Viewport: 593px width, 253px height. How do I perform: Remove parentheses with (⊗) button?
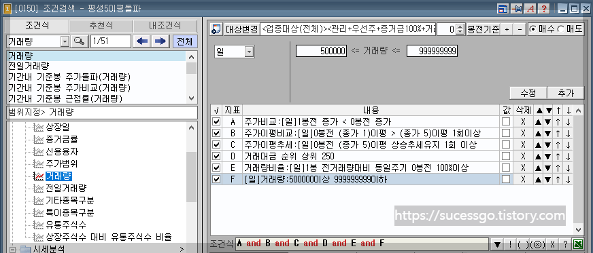click(x=537, y=244)
